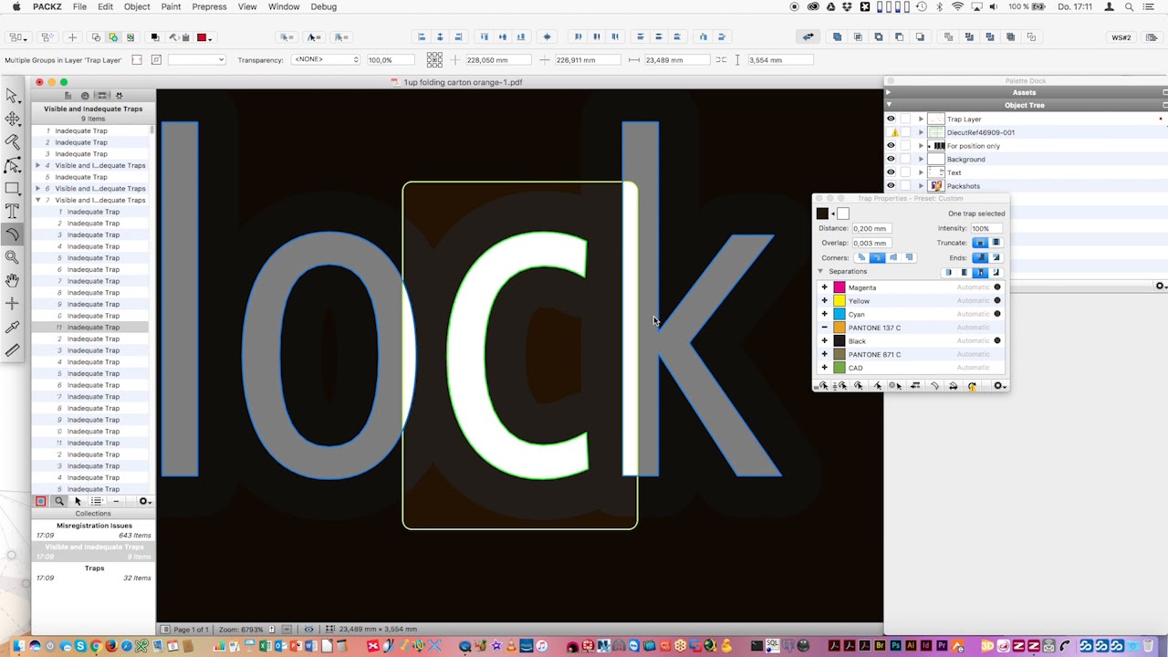This screenshot has width=1168, height=657.
Task: Collapse the Object Tree section
Action: pos(888,105)
